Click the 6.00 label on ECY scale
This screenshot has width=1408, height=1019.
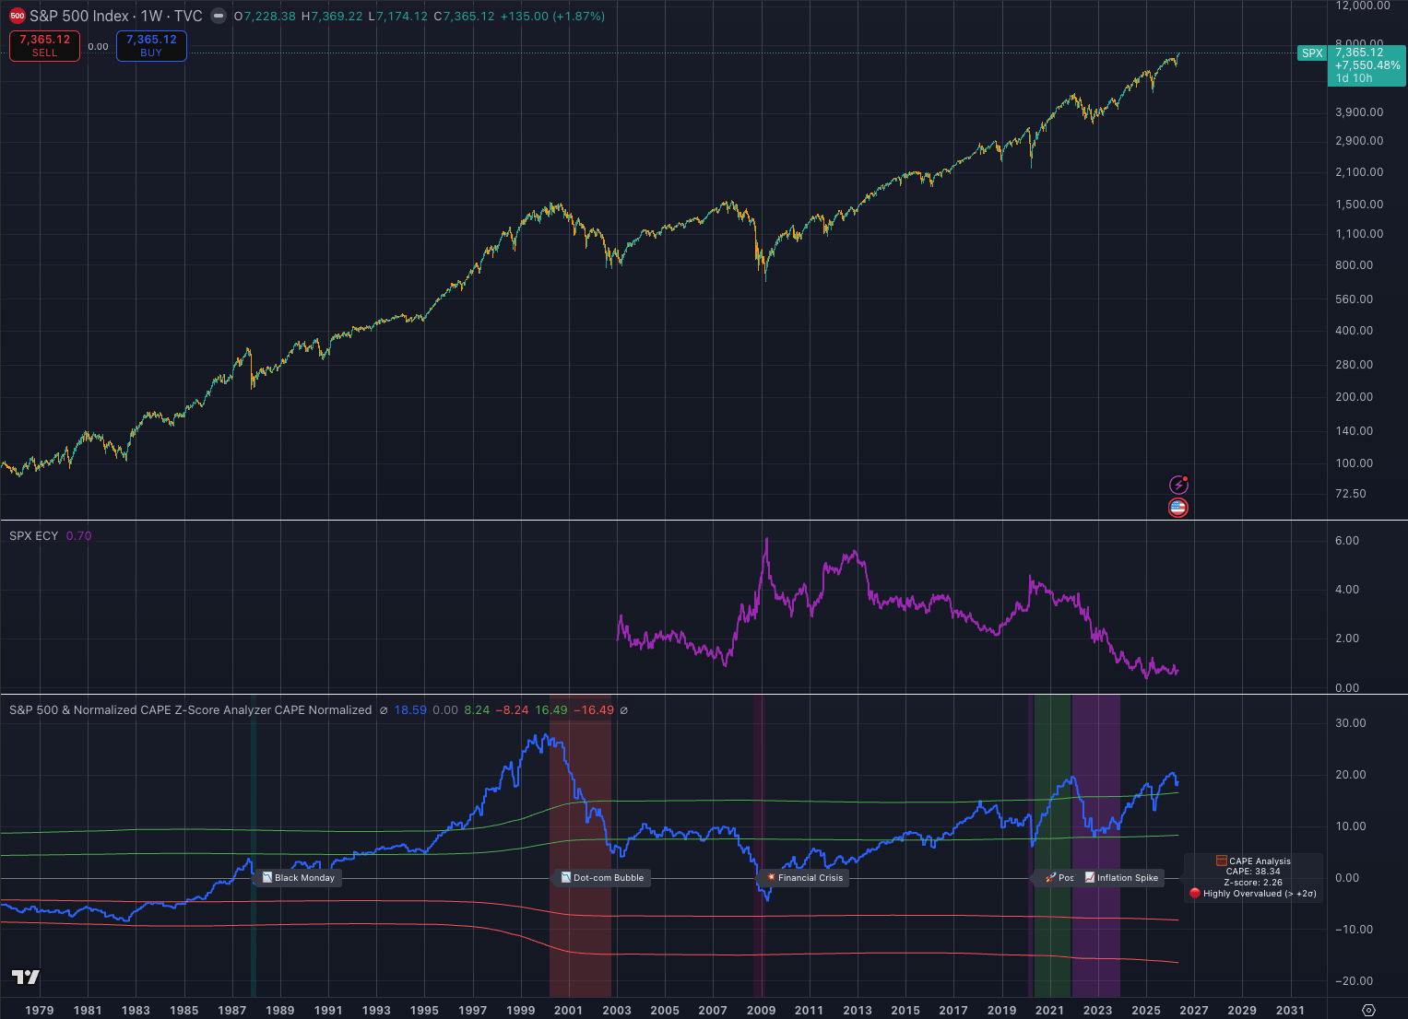pos(1347,540)
